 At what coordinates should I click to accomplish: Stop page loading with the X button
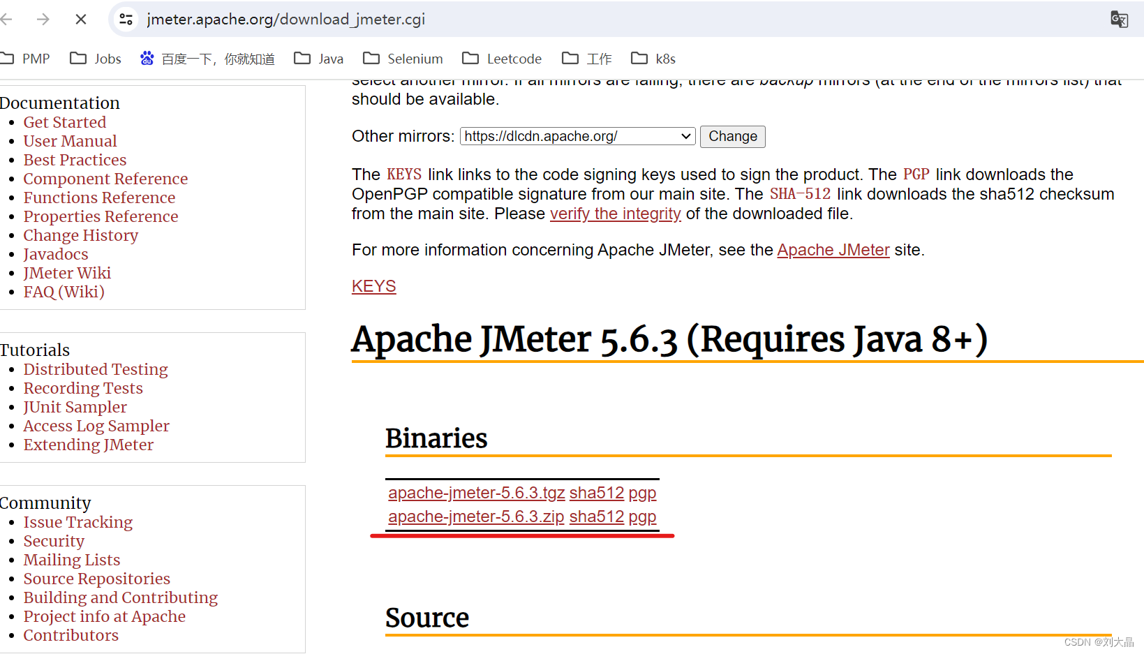click(x=81, y=19)
